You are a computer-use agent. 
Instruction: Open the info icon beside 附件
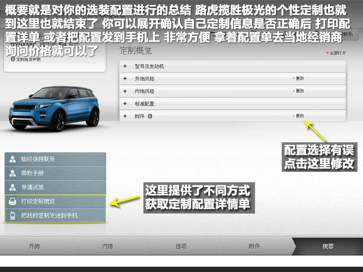[150, 117]
